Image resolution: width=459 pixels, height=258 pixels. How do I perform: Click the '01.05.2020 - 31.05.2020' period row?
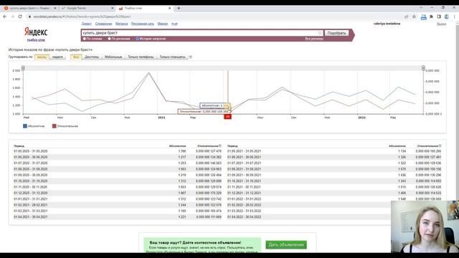pyautogui.click(x=118, y=151)
